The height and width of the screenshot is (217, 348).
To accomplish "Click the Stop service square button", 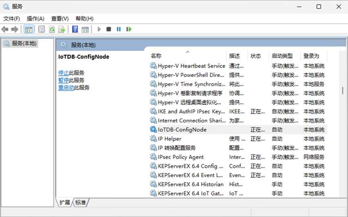I will [x=108, y=29].
